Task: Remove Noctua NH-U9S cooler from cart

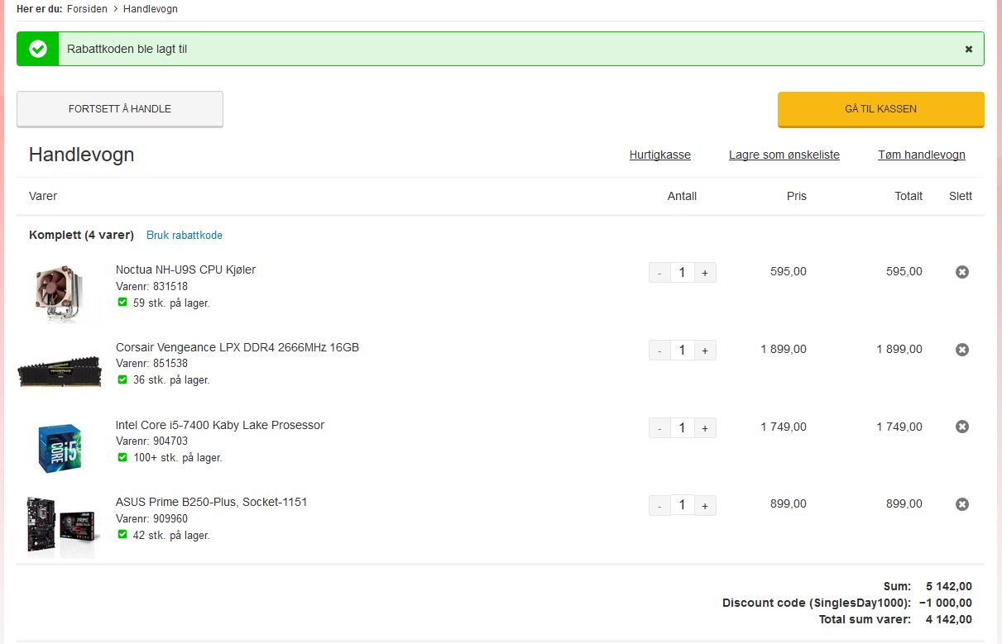Action: tap(962, 272)
